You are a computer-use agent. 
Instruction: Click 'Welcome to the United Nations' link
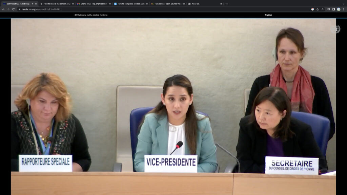pyautogui.click(x=91, y=15)
